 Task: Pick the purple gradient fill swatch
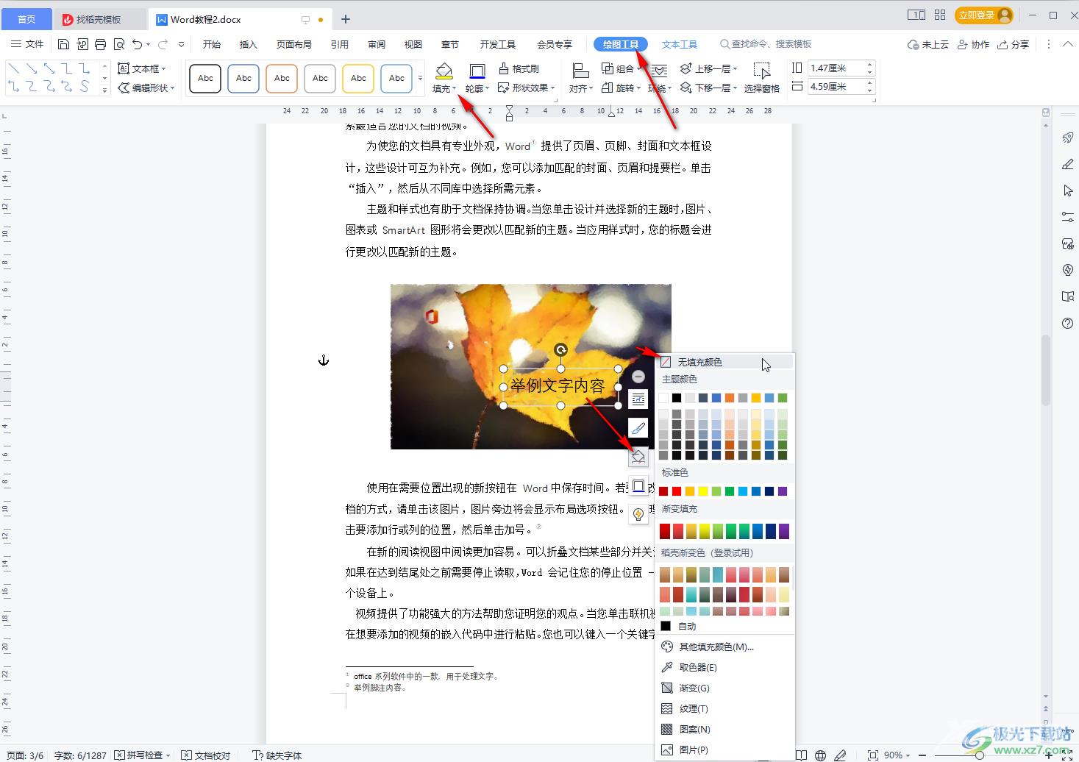(x=784, y=531)
